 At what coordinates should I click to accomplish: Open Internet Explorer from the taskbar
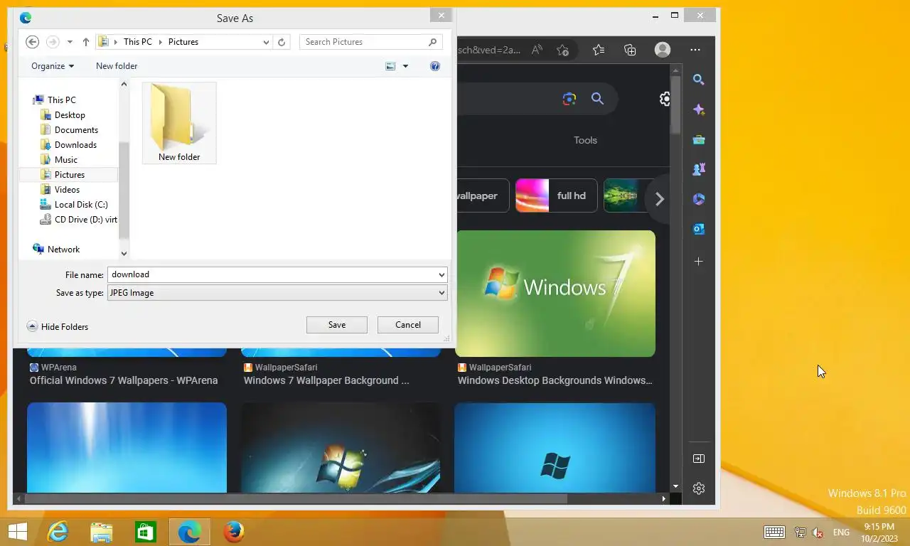click(x=58, y=532)
